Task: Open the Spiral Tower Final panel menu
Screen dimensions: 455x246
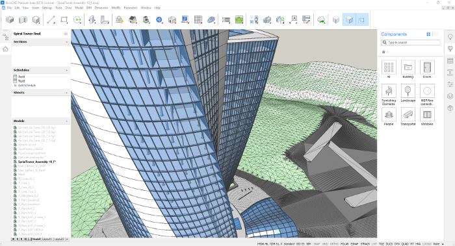Action: [66, 34]
